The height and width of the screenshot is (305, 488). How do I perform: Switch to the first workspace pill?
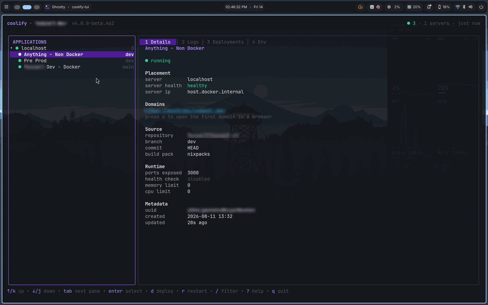coord(17,7)
